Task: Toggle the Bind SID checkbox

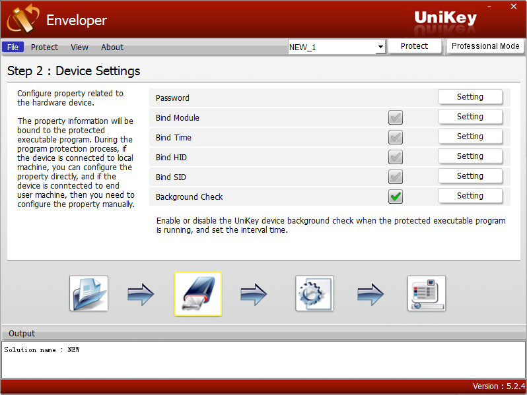Action: point(395,177)
